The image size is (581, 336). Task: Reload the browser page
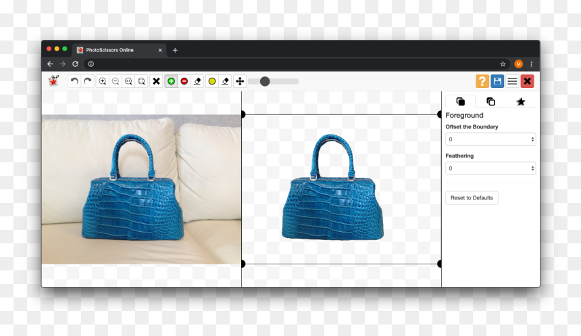click(x=75, y=64)
